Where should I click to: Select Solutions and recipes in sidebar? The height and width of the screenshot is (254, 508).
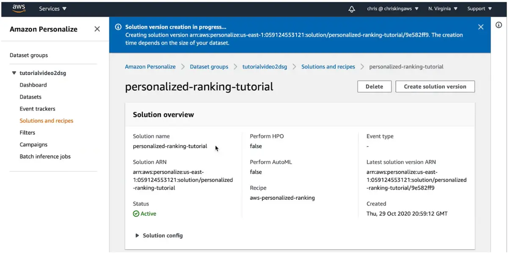click(46, 121)
